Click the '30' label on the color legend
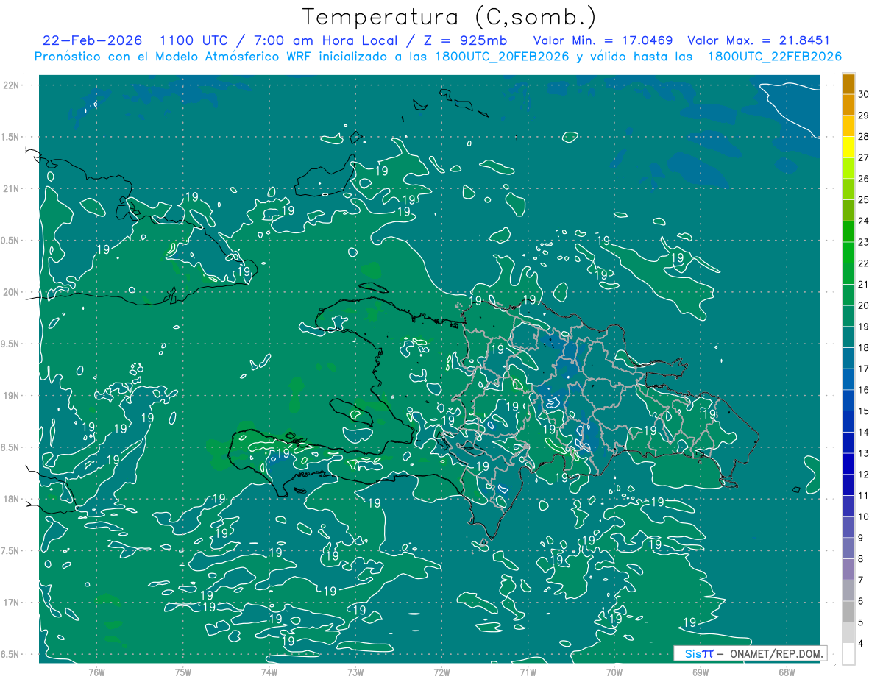Screen dimensions: 883x682 pos(863,93)
